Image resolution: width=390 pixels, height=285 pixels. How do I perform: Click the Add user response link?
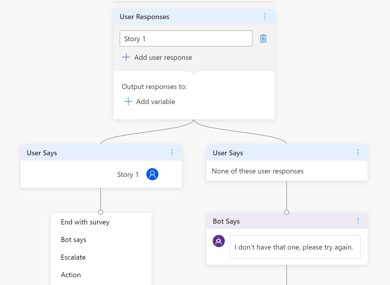163,58
